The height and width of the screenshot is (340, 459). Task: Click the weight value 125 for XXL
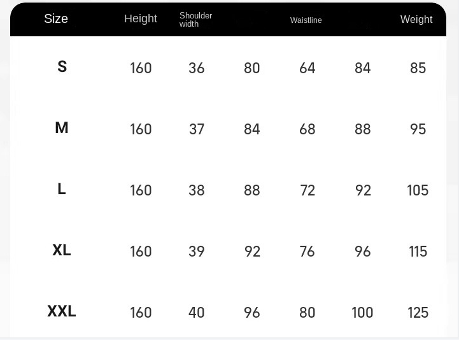tap(418, 313)
